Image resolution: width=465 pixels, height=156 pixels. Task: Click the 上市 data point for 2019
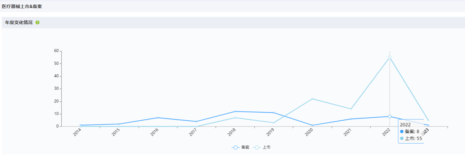(x=274, y=123)
